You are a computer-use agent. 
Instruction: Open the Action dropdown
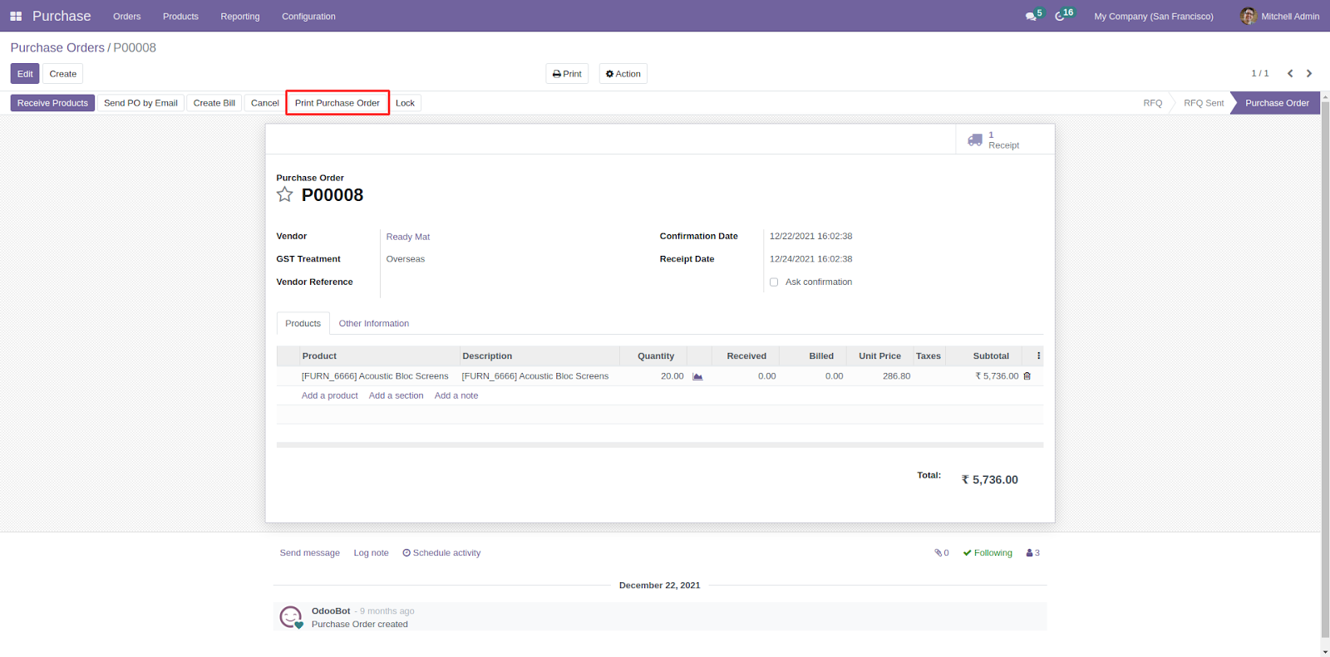pos(623,74)
